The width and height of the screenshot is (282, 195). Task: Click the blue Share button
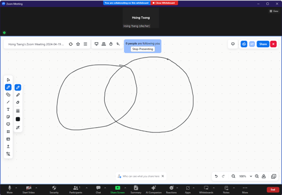pyautogui.click(x=263, y=44)
